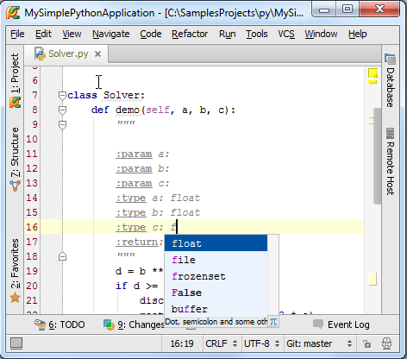
Task: Open the UTF-8 encoding dropdown
Action: point(262,343)
